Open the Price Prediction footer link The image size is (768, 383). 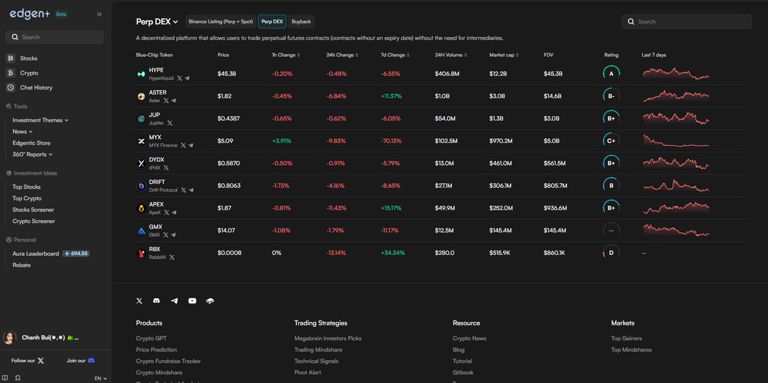156,350
